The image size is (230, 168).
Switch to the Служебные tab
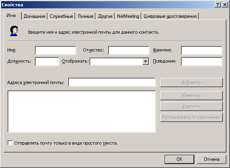pyautogui.click(x=61, y=16)
